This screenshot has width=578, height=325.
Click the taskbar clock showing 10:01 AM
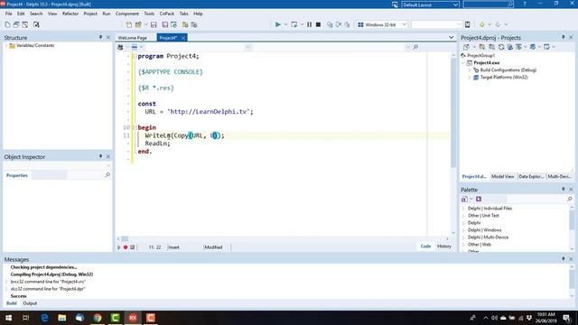[545, 318]
